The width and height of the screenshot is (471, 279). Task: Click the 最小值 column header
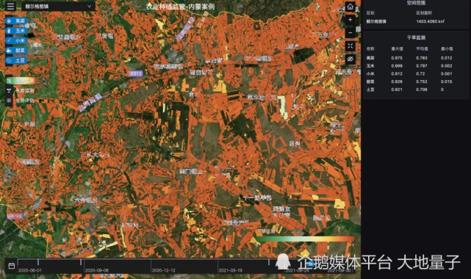coord(447,48)
